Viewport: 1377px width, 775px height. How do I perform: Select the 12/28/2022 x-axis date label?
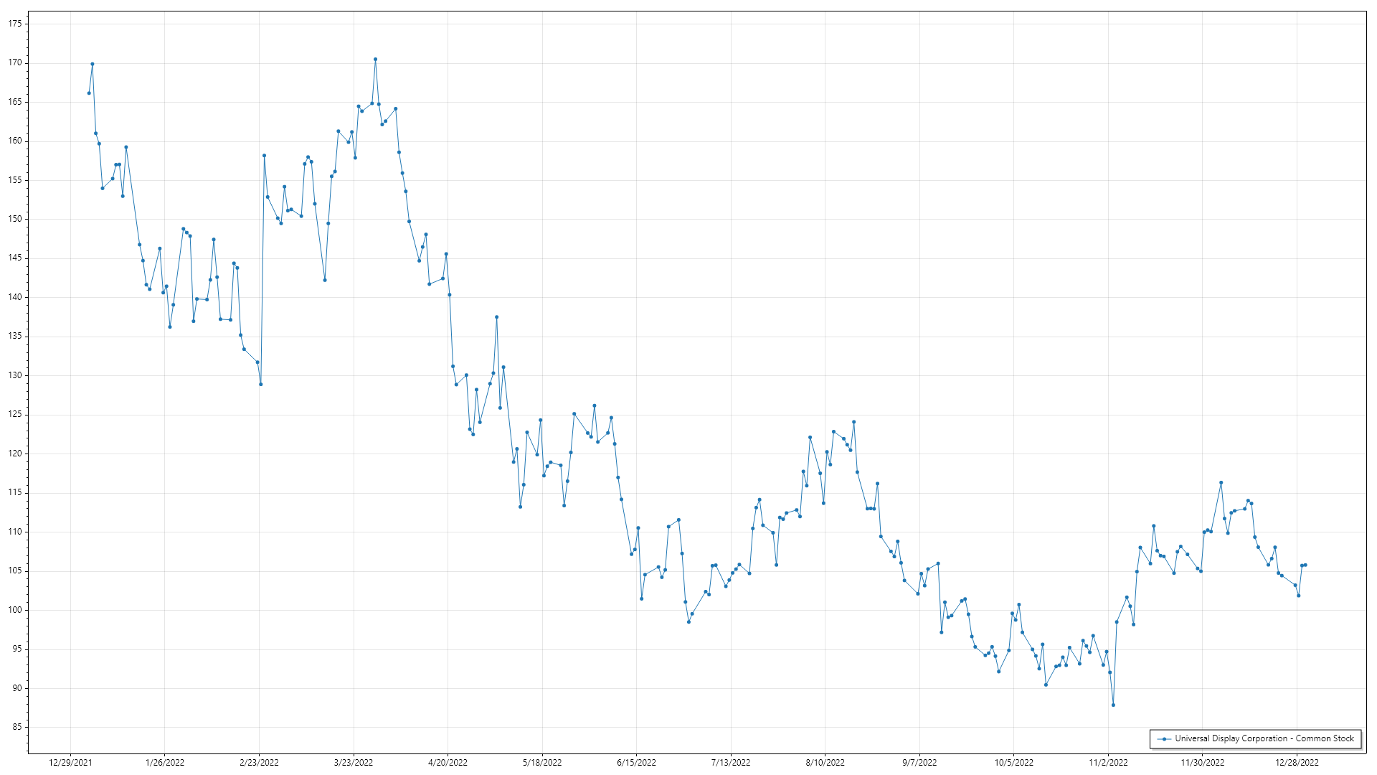coord(1297,762)
